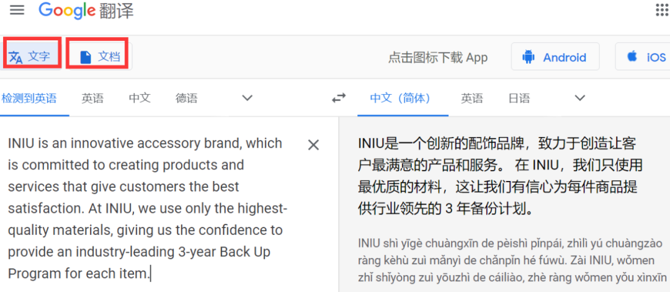The image size is (670, 292).
Task: Switch to 文字 text translation mode
Action: coord(31,56)
